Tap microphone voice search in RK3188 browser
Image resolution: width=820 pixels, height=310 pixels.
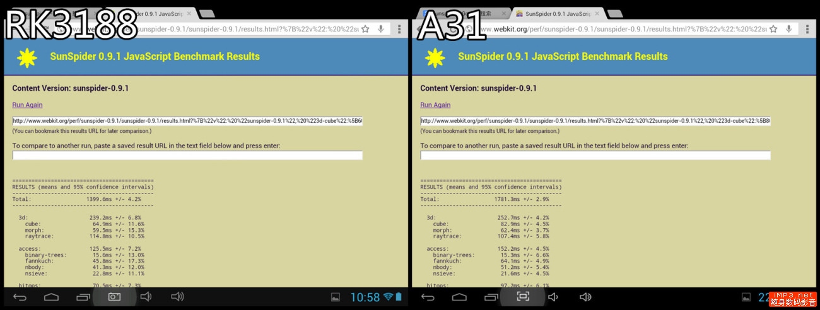click(x=381, y=29)
